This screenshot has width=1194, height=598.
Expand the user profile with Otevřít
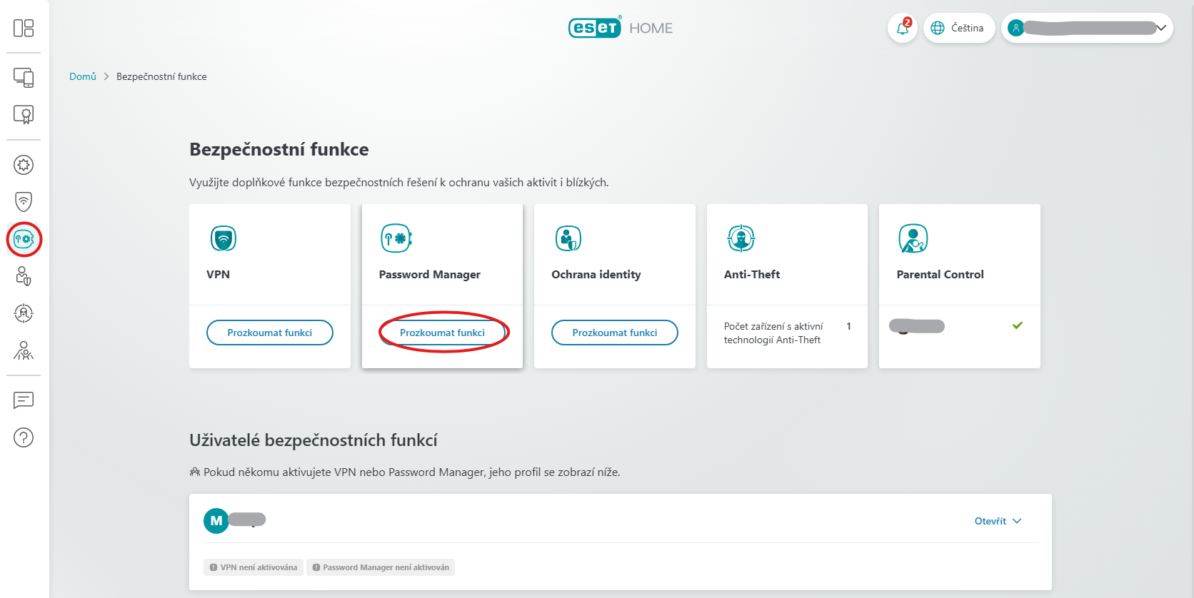point(998,521)
